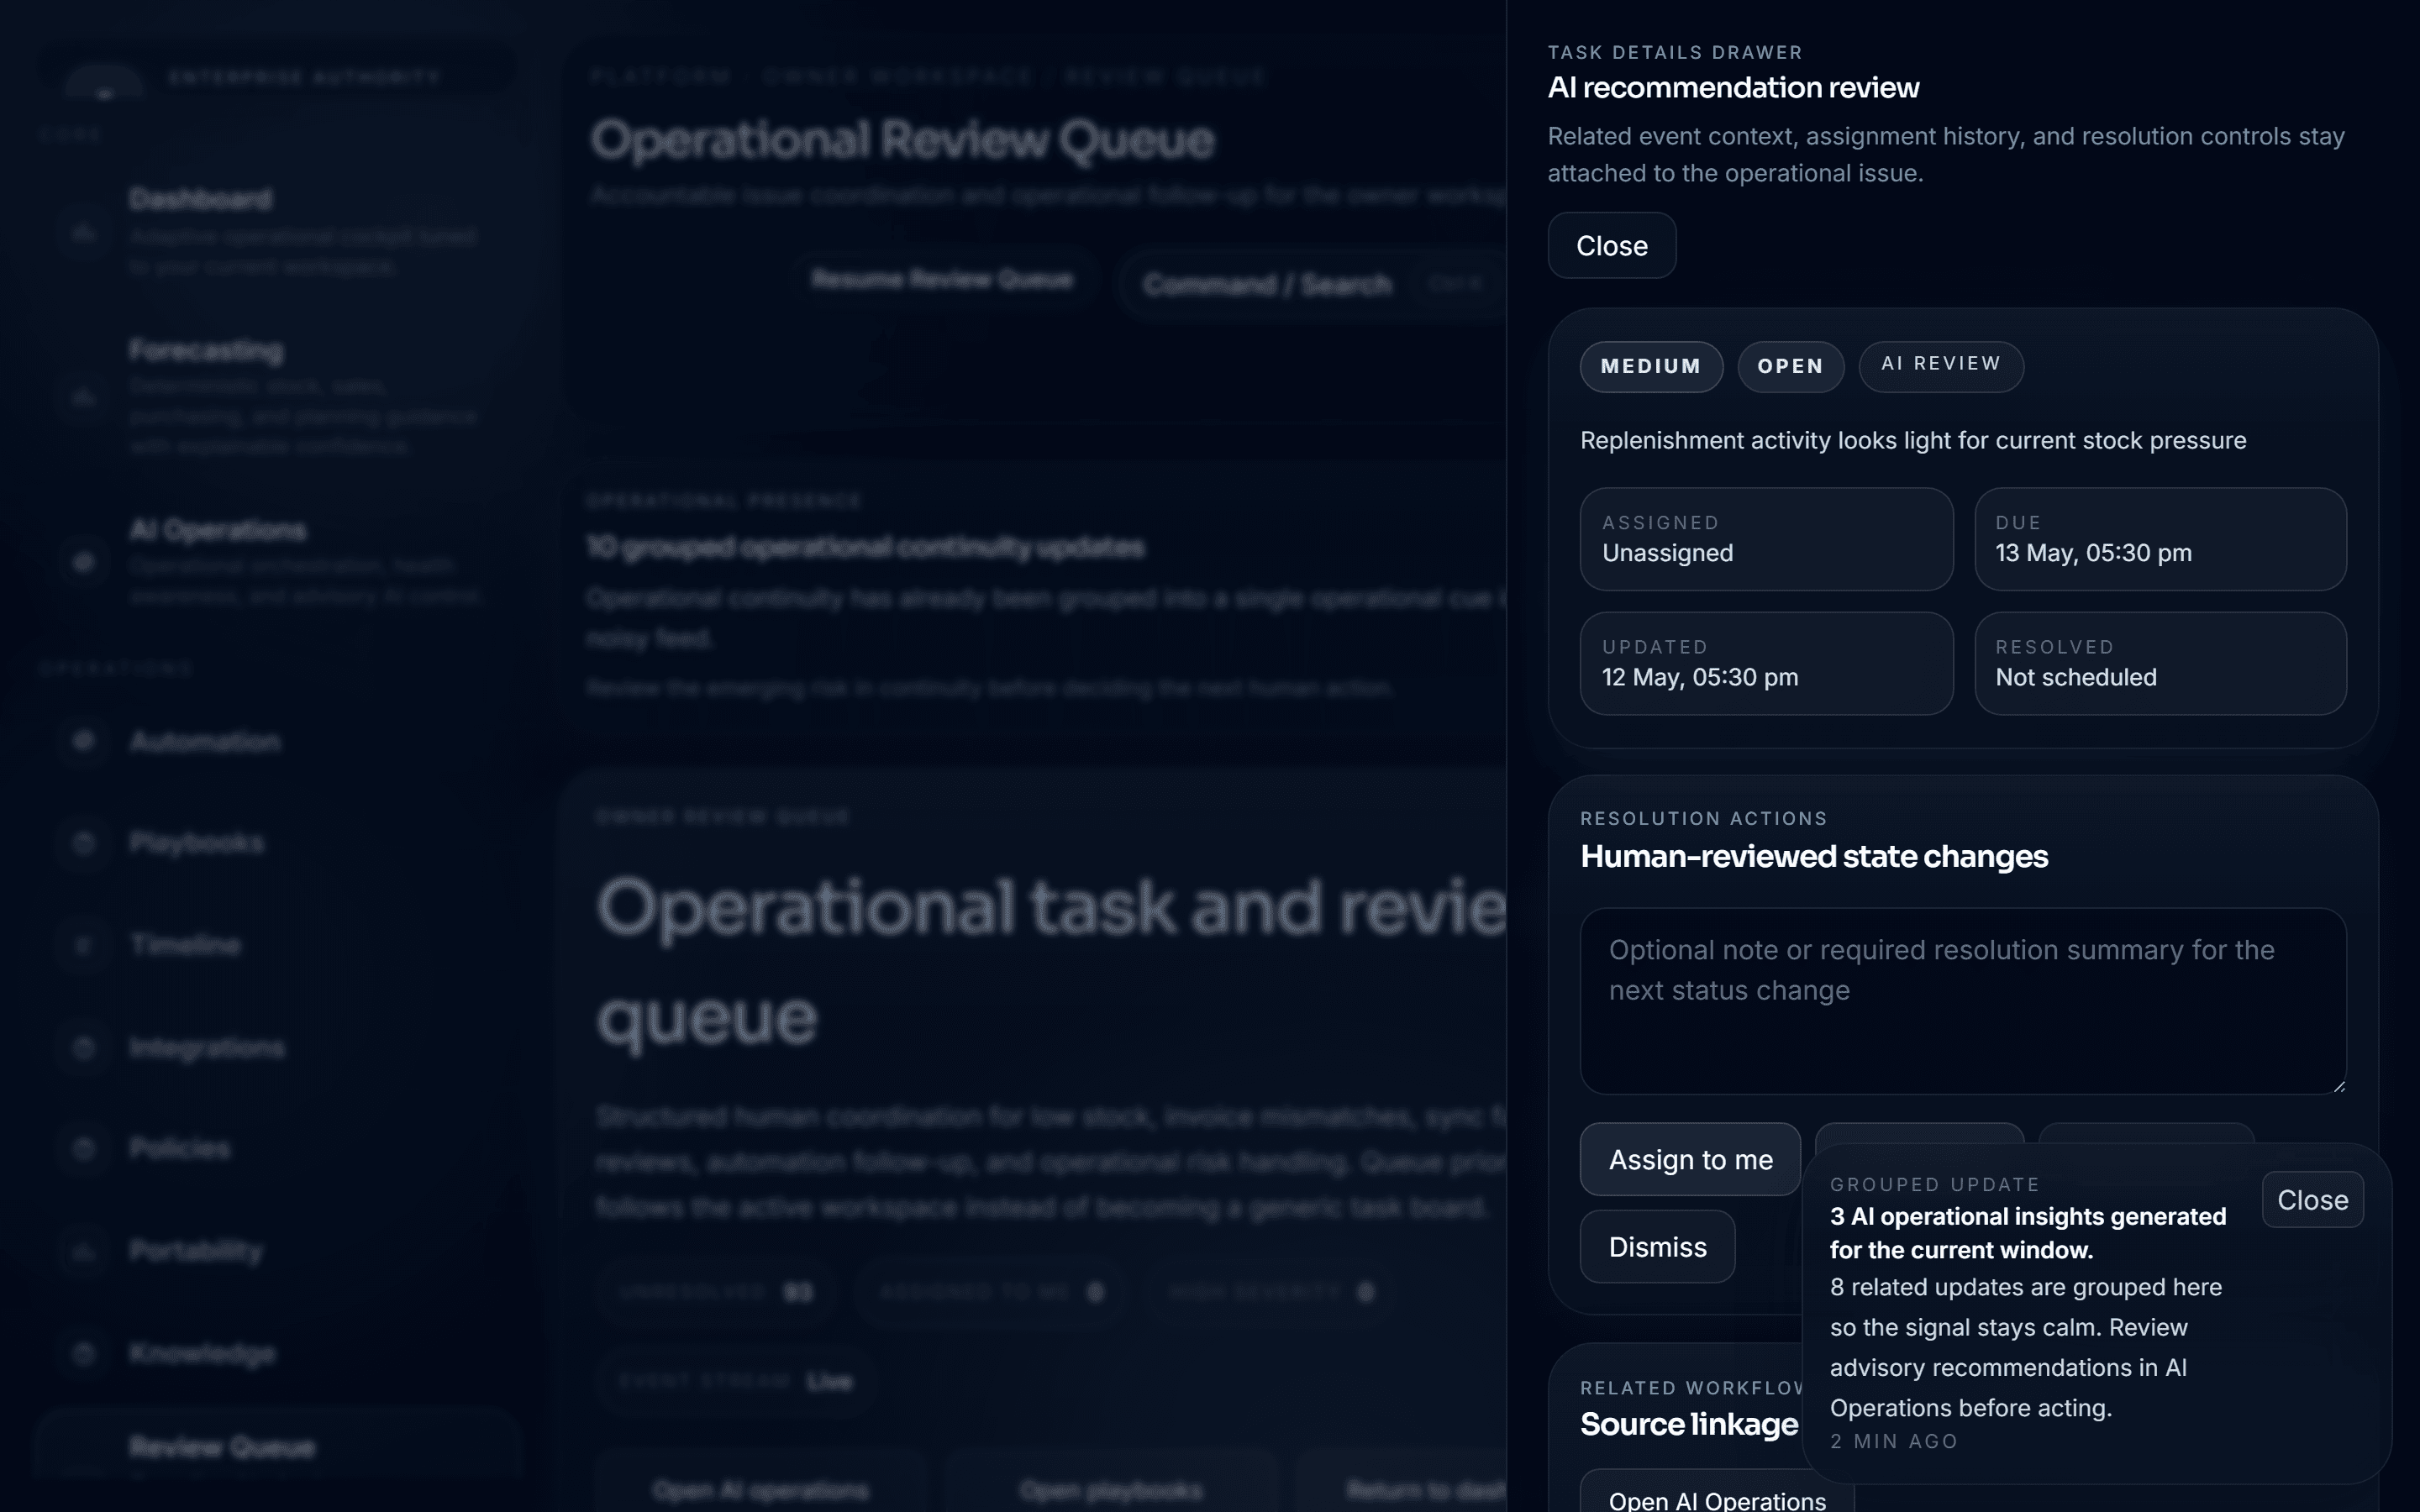Screen dimensions: 2420x1512
Task: Click the OPEN status badge
Action: (1790, 366)
